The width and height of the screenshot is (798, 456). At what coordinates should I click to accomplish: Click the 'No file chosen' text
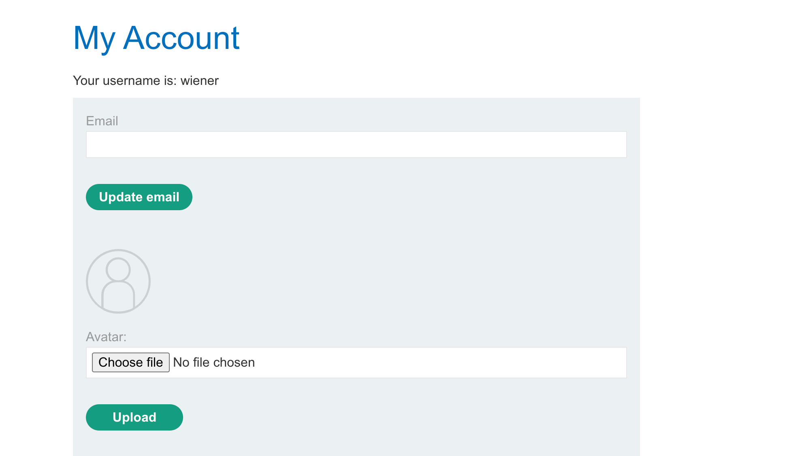point(213,362)
